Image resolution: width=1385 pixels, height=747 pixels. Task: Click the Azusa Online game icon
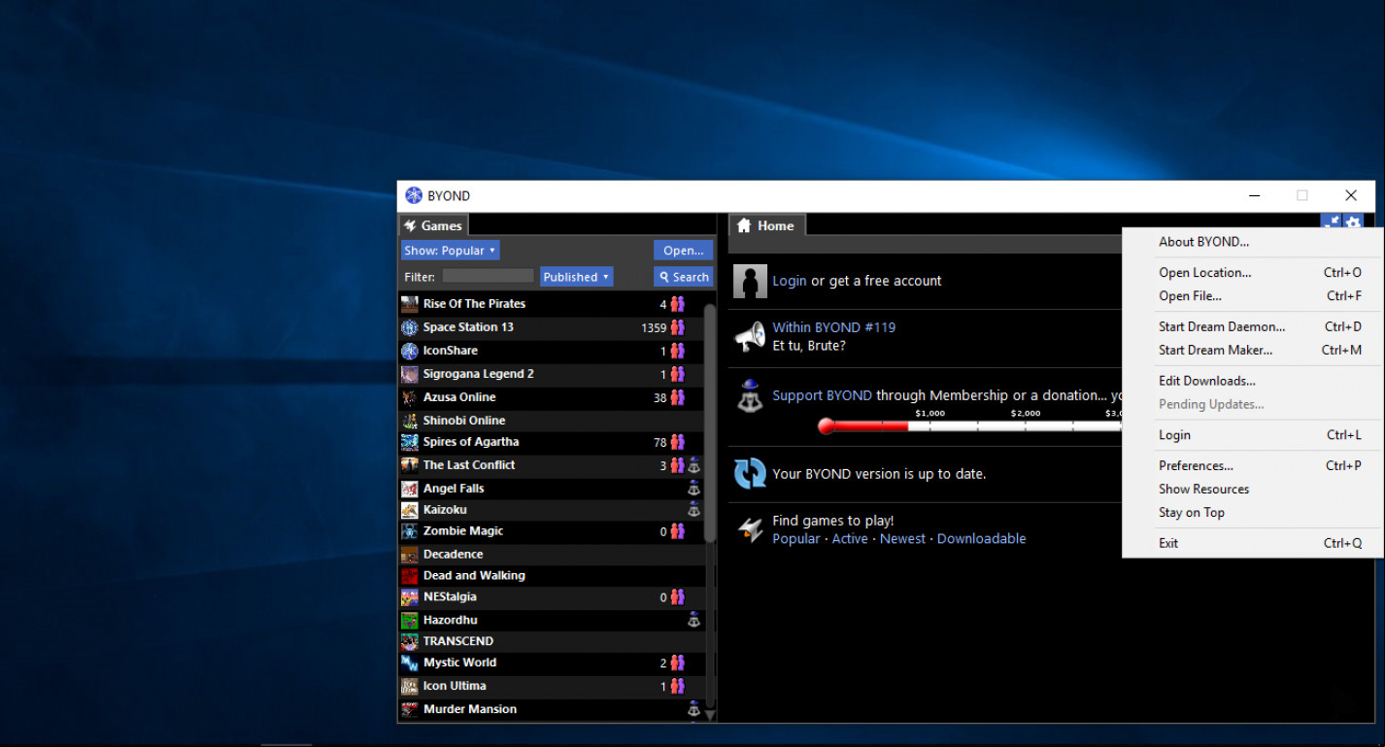click(410, 397)
